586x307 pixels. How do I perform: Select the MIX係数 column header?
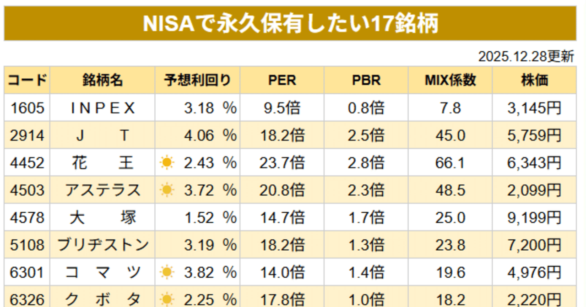[x=450, y=81]
